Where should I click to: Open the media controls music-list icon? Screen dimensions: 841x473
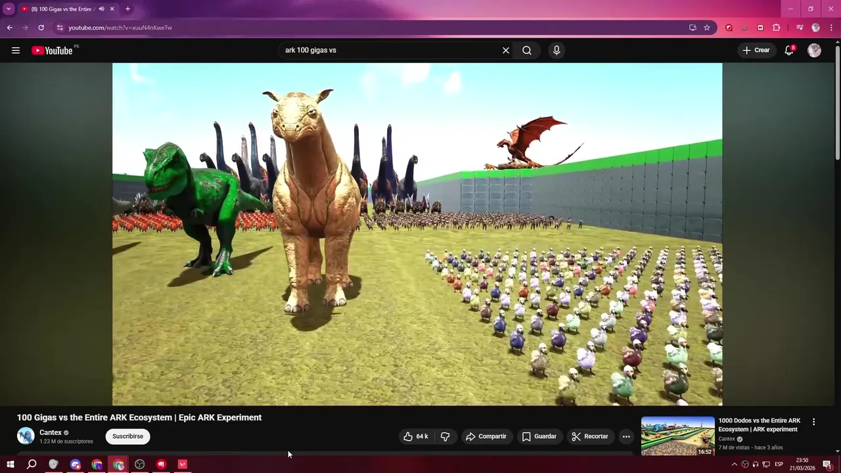(x=800, y=28)
